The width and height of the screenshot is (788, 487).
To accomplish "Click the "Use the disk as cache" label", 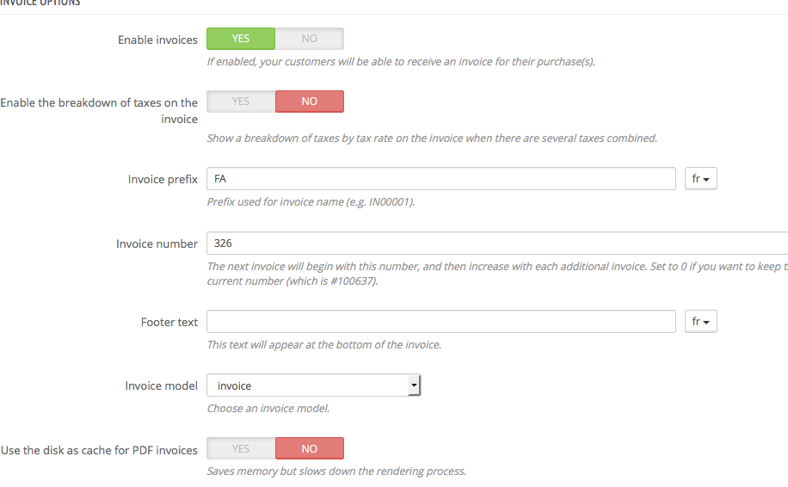I will tap(99, 449).
